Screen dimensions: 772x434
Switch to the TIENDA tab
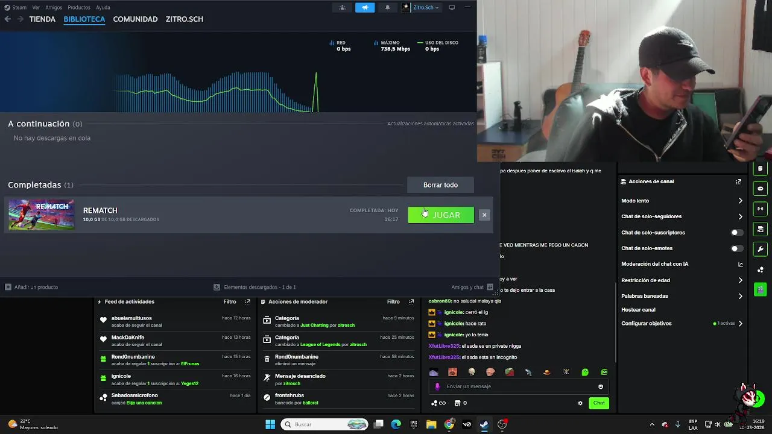(42, 19)
